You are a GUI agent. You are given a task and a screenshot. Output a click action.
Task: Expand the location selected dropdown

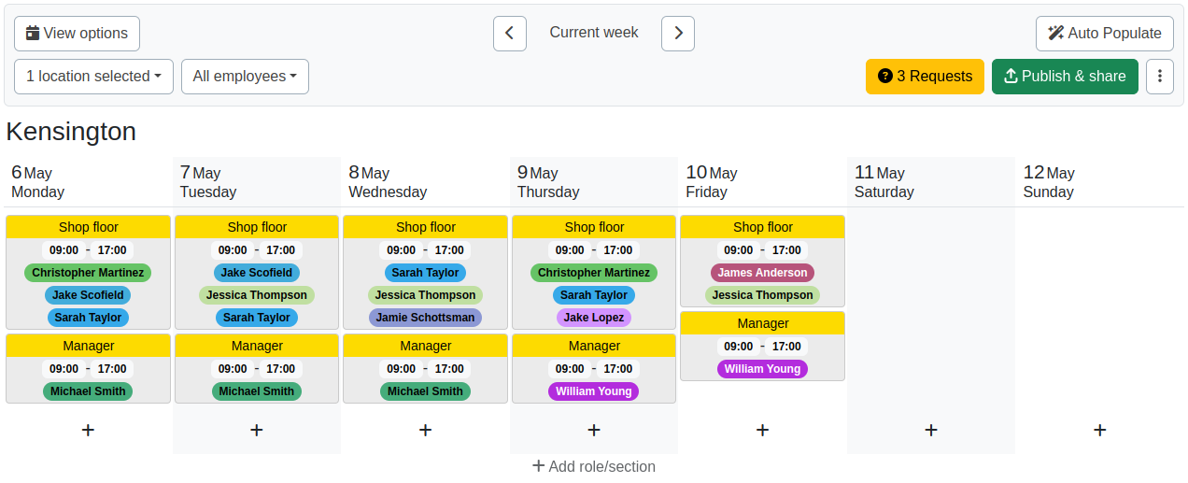tap(93, 77)
